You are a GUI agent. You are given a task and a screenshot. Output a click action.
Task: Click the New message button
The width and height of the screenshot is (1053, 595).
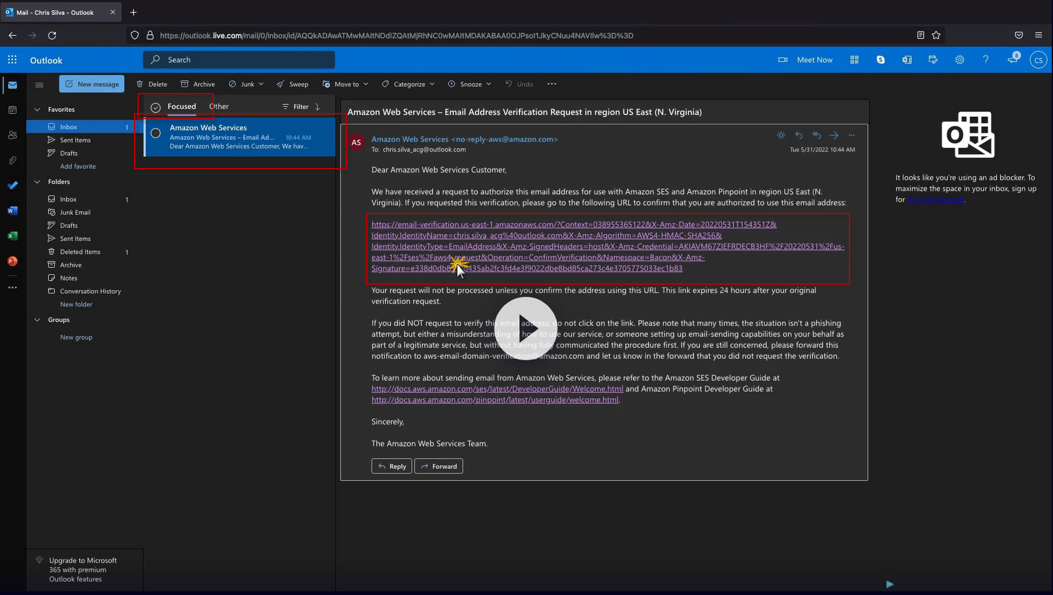pyautogui.click(x=92, y=84)
